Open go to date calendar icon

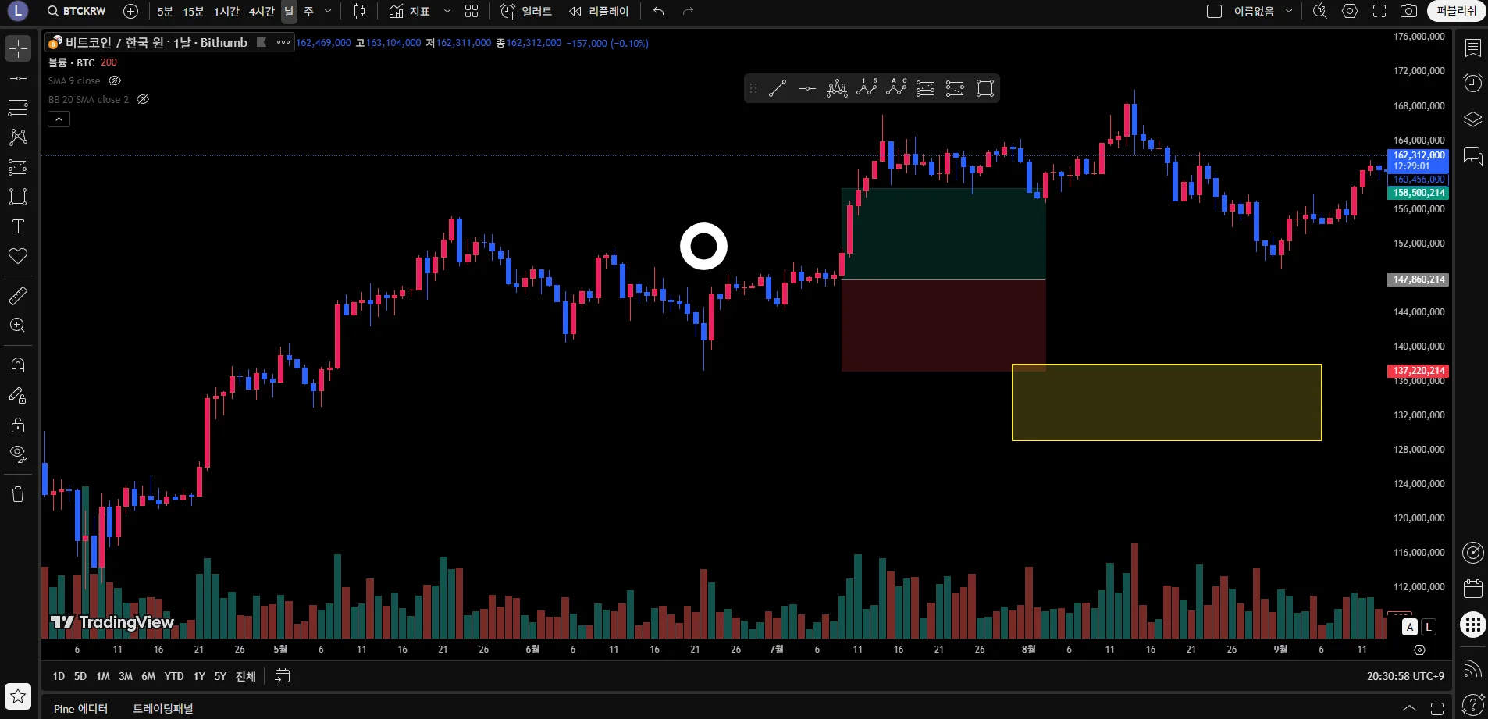click(283, 676)
